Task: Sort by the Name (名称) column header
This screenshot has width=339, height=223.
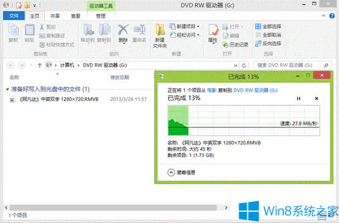Action: coord(14,78)
